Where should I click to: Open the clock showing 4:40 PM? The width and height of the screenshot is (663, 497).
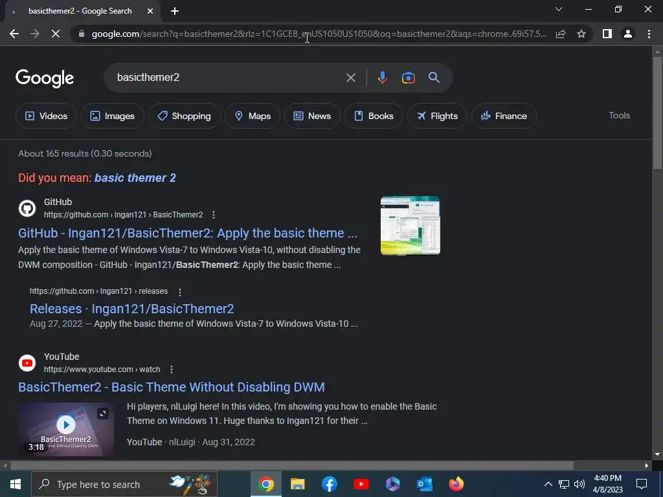click(x=607, y=484)
